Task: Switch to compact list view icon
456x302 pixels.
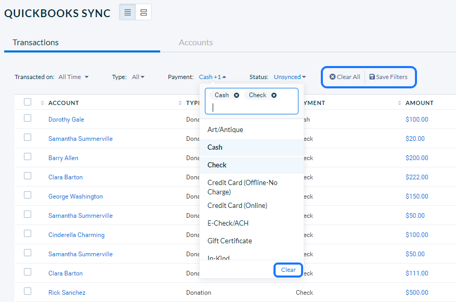Action: tap(127, 12)
